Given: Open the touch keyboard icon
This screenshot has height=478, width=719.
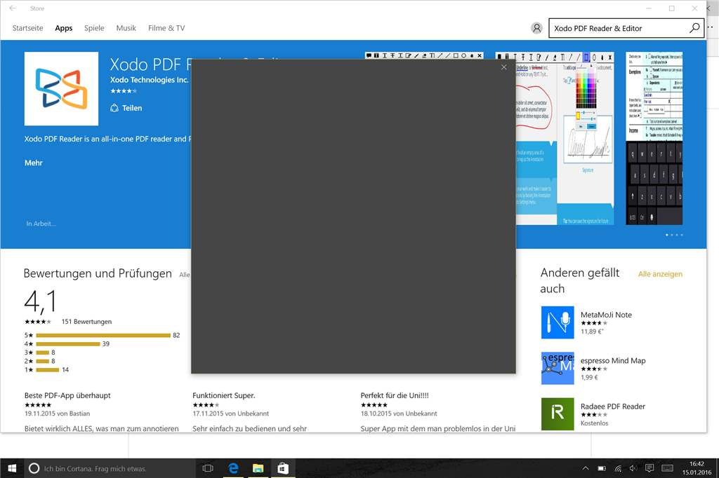Looking at the screenshot, I should pos(668,468).
